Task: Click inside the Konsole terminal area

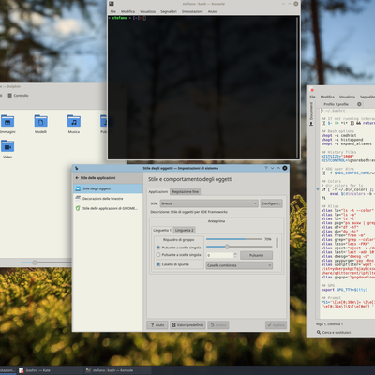Action: pos(202,87)
